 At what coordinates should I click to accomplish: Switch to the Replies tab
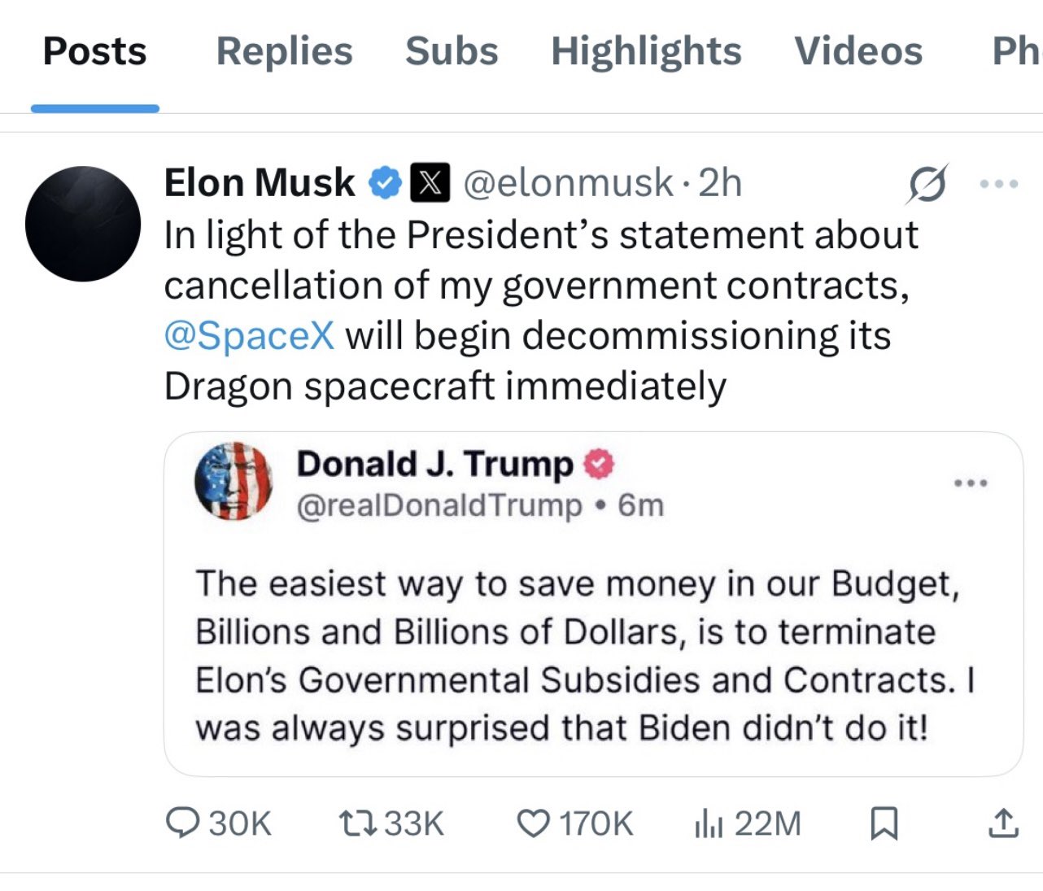(x=284, y=51)
